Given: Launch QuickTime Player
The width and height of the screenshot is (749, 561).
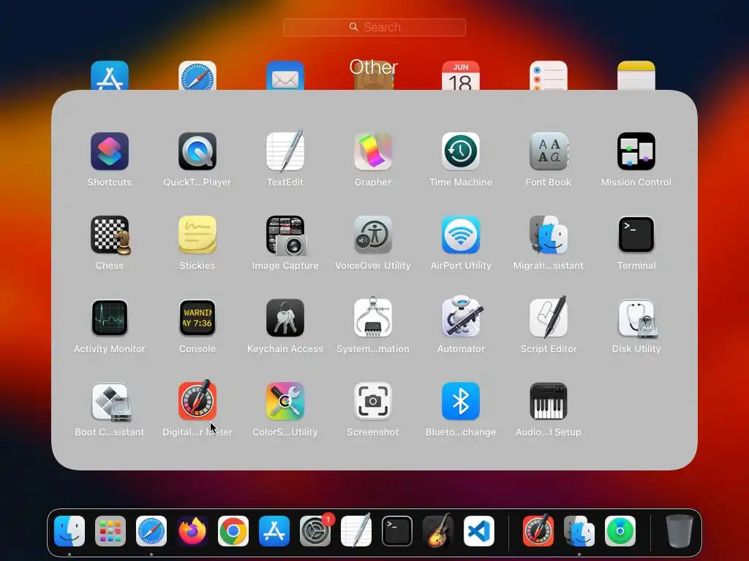Looking at the screenshot, I should [197, 152].
